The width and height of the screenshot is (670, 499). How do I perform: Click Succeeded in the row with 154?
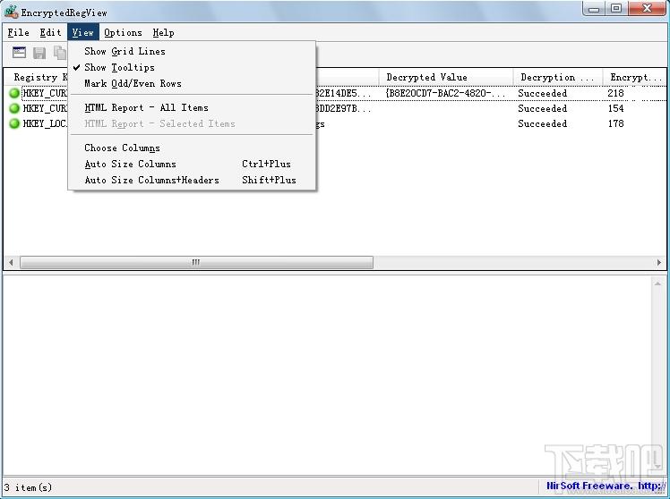click(x=542, y=108)
